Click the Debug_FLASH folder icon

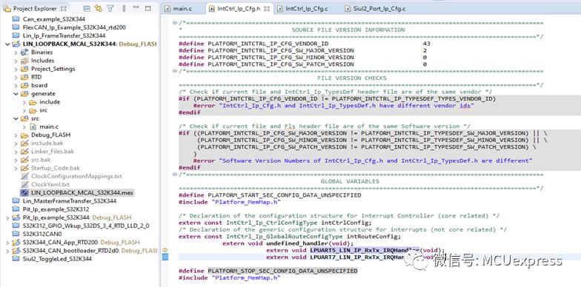point(24,135)
